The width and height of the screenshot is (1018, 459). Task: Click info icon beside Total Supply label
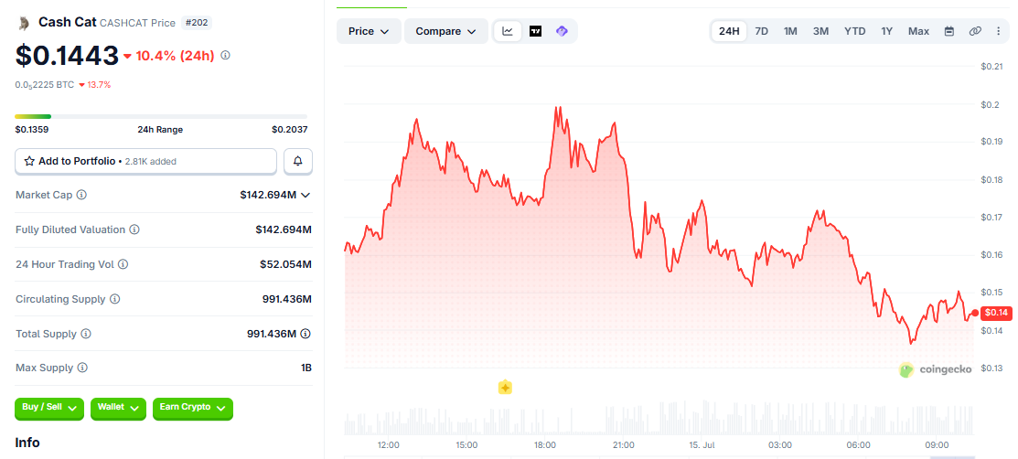click(86, 334)
